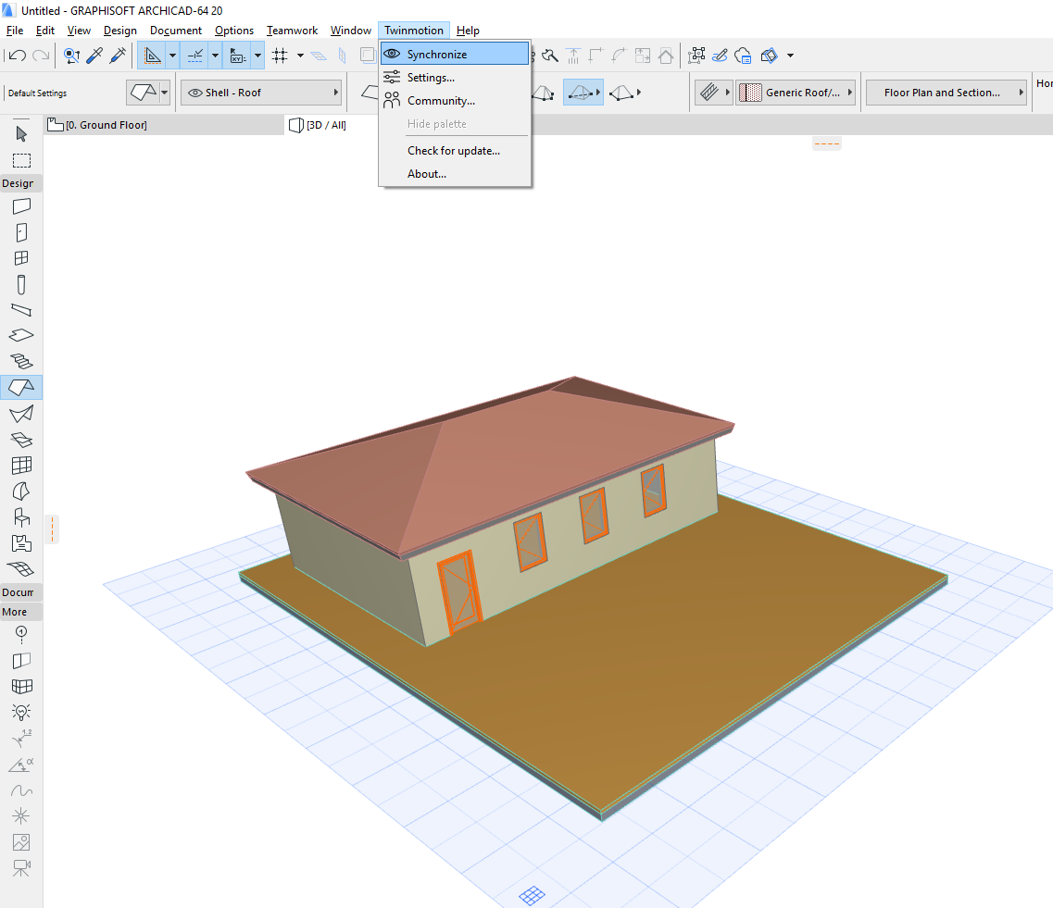Open the roof tool settings dropdown arrow
Viewport: 1053px width, 908px height.
tap(165, 93)
